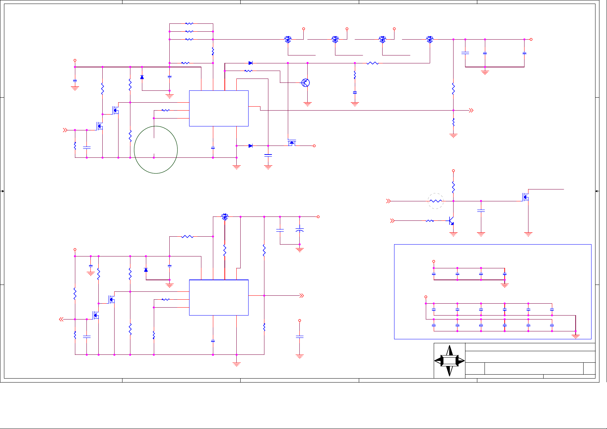Select the leftmost MOSFET in top row of four

[288, 39]
